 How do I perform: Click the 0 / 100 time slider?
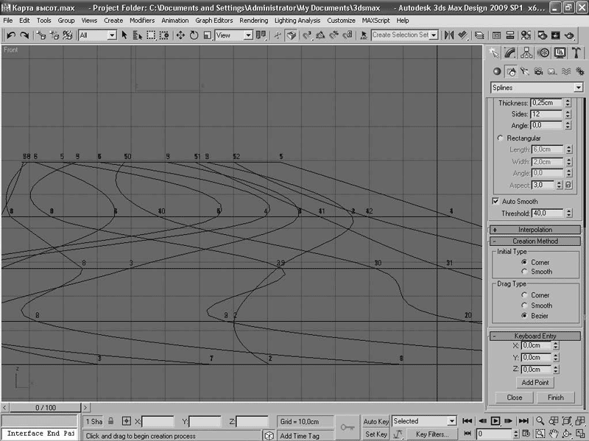[46, 407]
